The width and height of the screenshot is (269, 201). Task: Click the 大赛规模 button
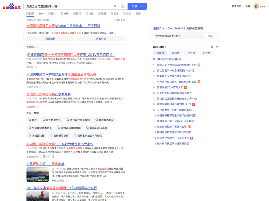point(50,39)
